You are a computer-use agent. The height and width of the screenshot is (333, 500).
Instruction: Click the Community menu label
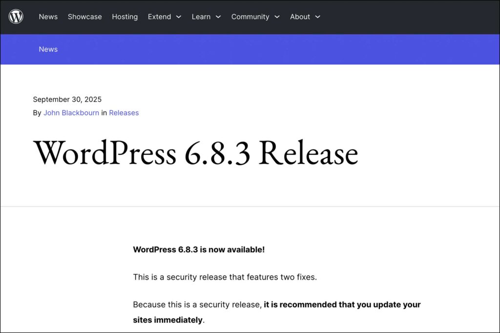click(250, 17)
